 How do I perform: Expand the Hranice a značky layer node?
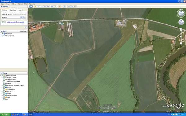[2, 78]
